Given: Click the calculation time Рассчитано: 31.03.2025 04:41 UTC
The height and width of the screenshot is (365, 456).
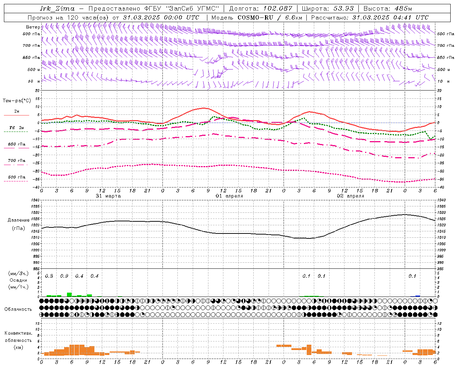Looking at the screenshot, I should click(370, 17).
